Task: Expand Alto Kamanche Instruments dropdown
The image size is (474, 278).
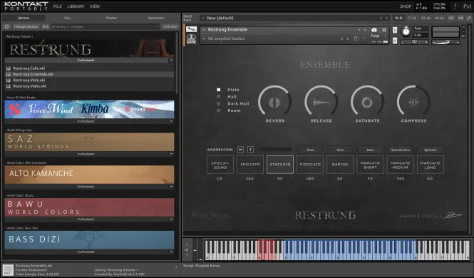Action: 171,187
